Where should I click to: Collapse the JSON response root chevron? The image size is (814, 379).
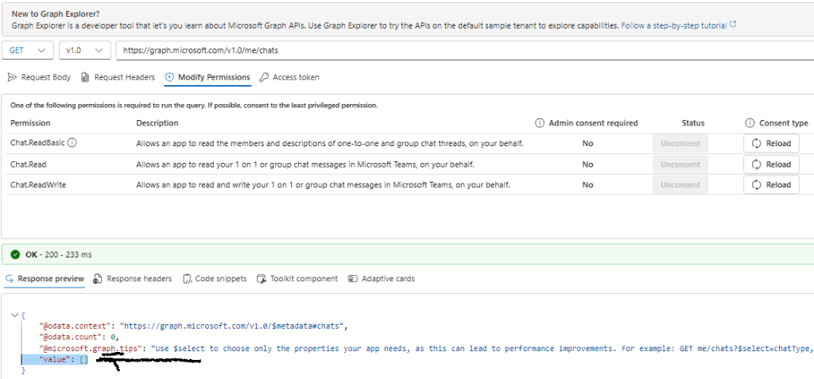click(14, 315)
